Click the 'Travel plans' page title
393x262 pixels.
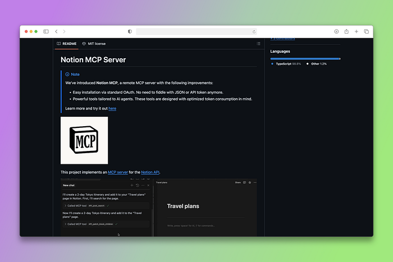pos(183,206)
